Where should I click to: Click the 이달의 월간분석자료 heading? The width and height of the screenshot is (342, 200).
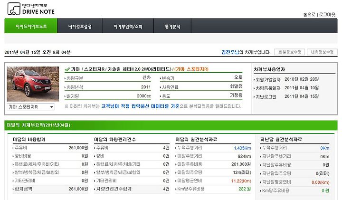coord(196,139)
